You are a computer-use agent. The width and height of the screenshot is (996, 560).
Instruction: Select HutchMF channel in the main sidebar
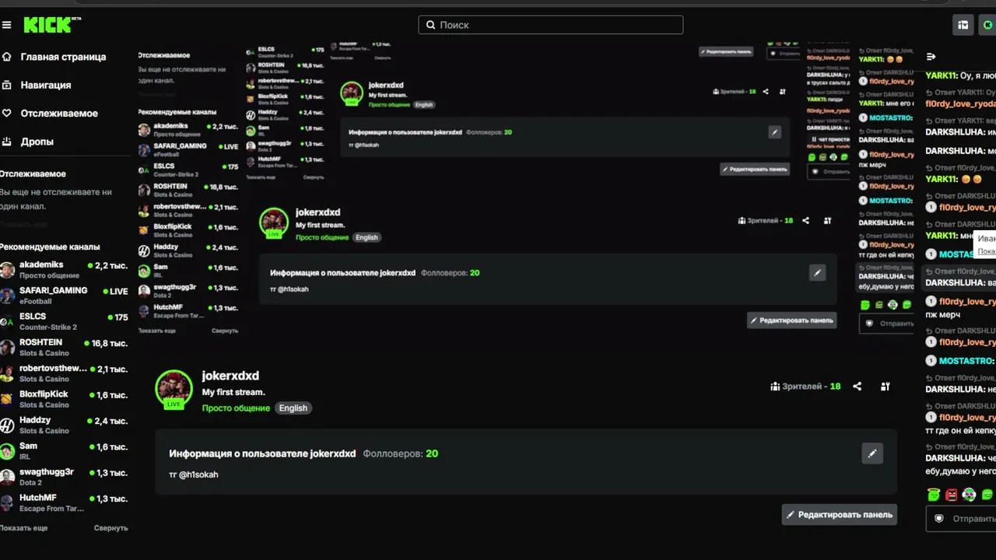click(x=65, y=502)
